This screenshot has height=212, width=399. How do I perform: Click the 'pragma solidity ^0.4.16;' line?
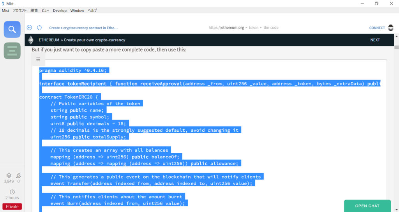73,70
